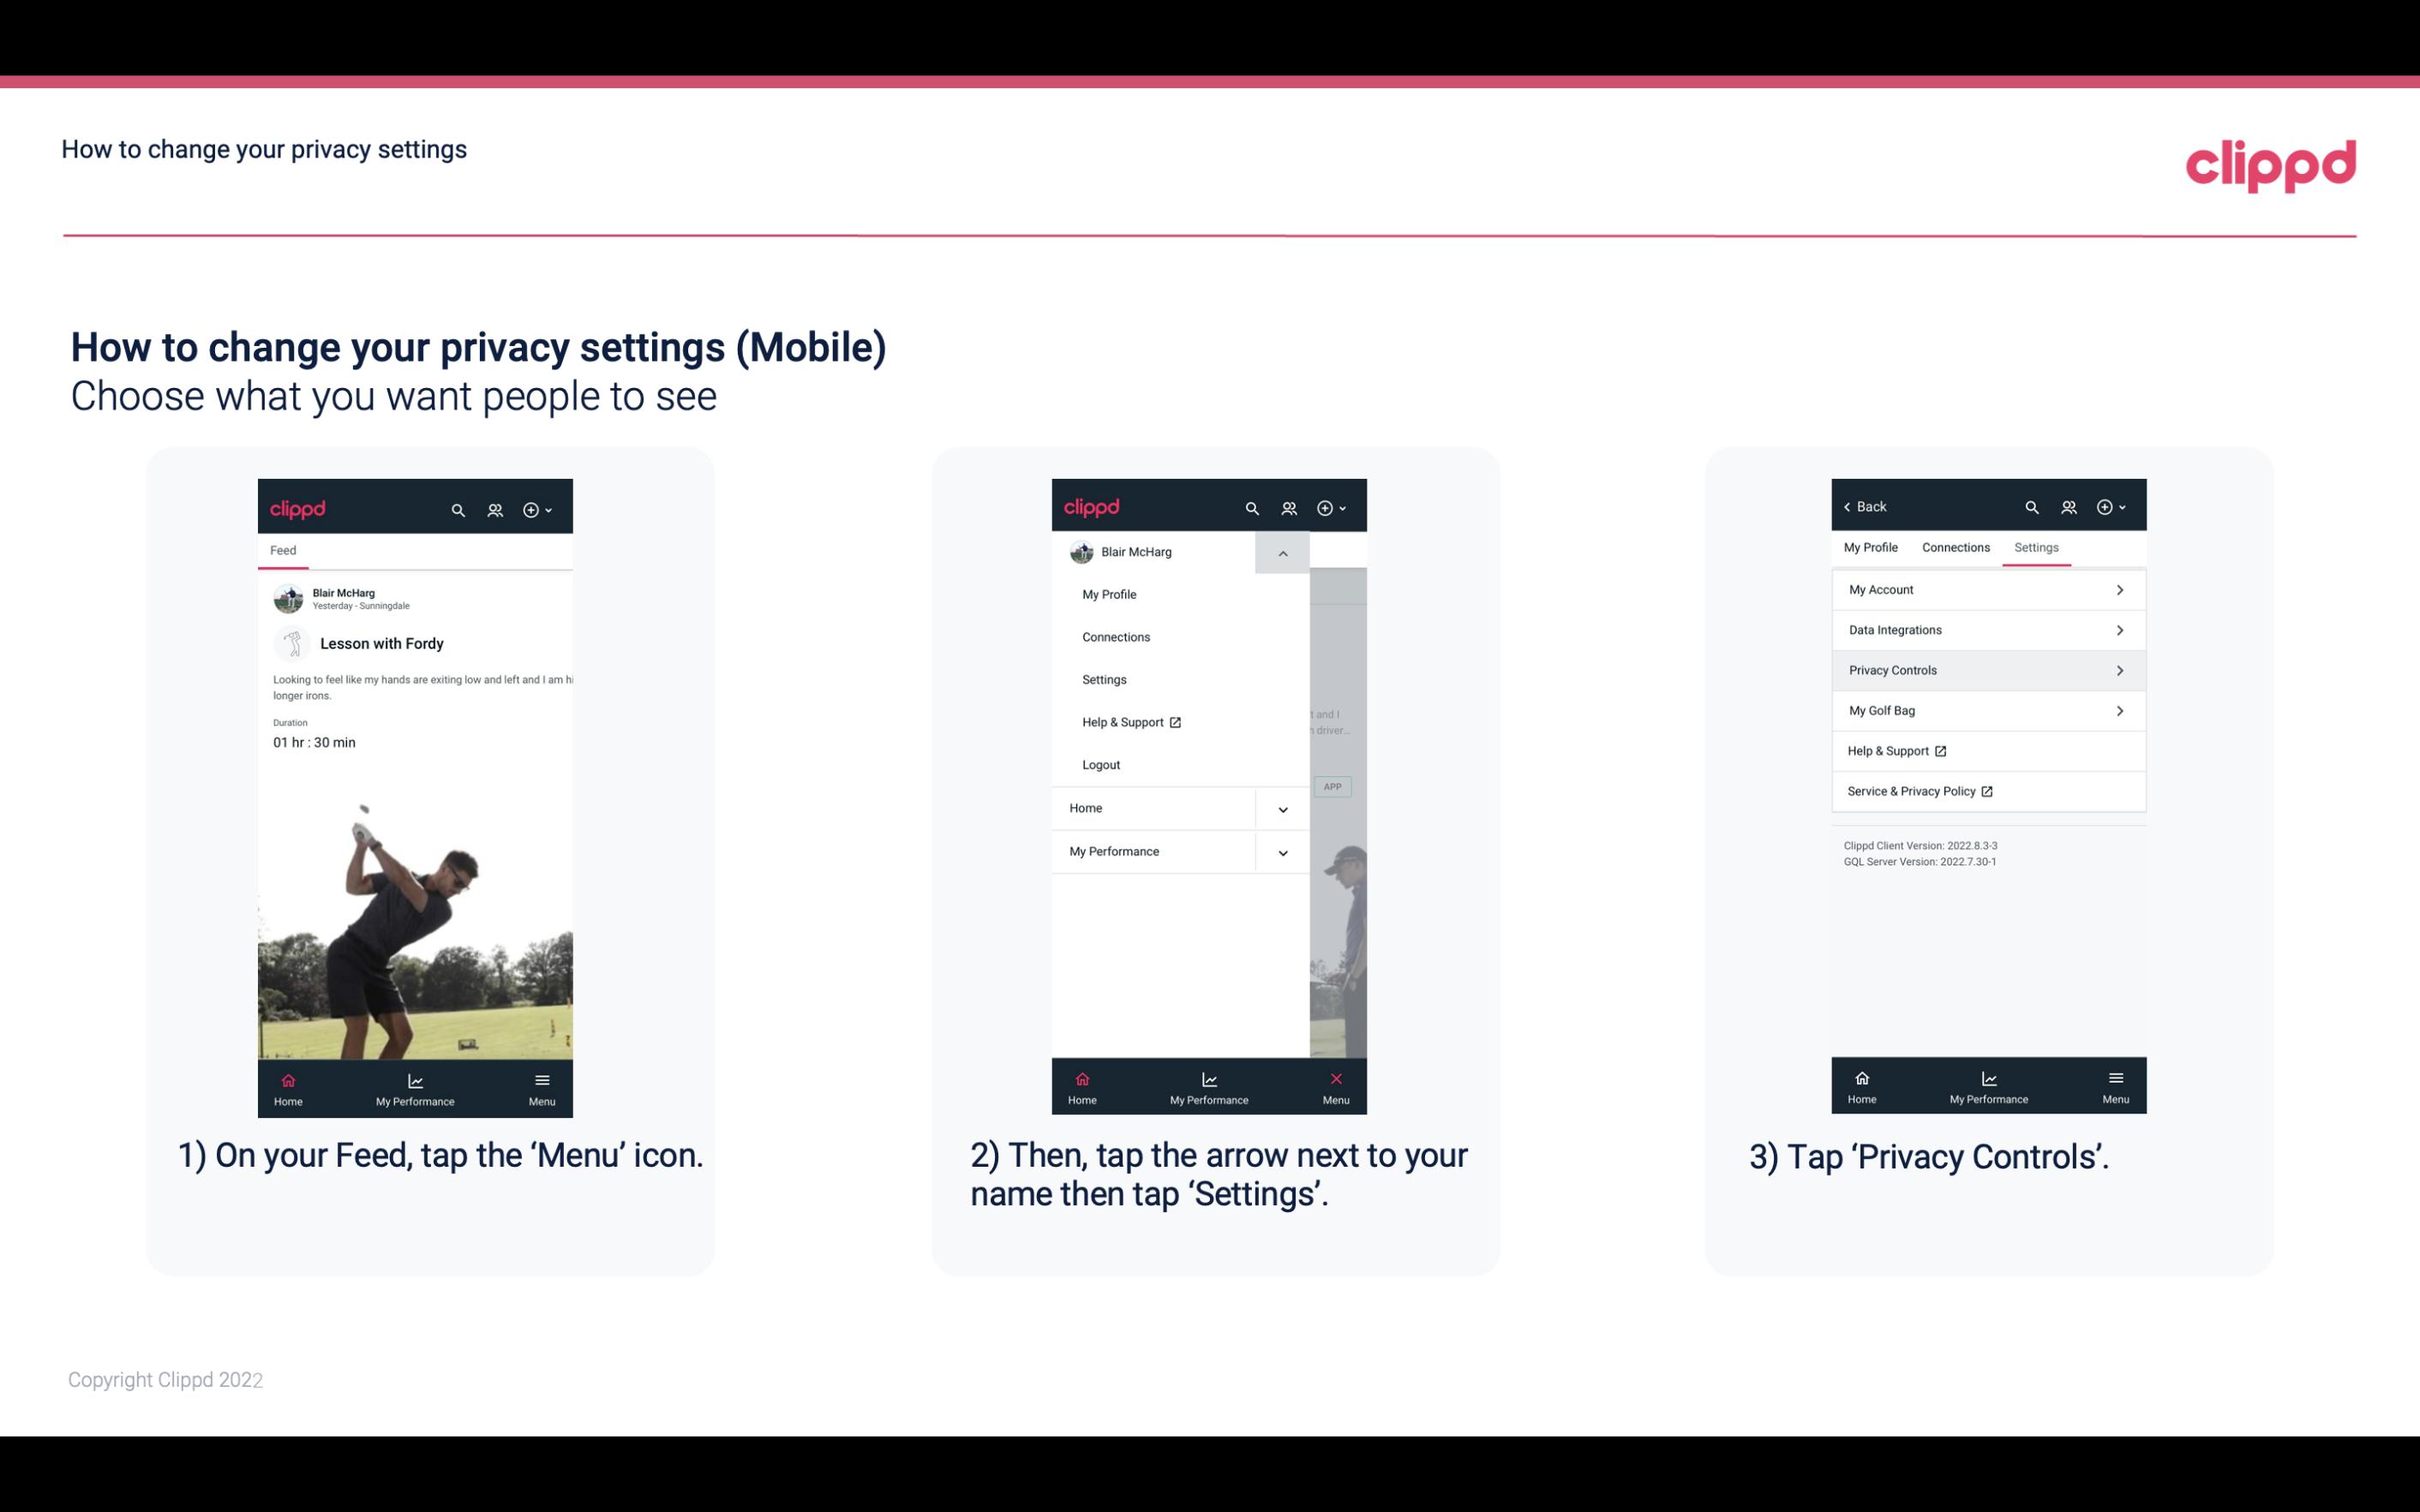Viewport: 2420px width, 1512px height.
Task: Open Privacy Controls in the Settings menu
Action: click(1985, 669)
